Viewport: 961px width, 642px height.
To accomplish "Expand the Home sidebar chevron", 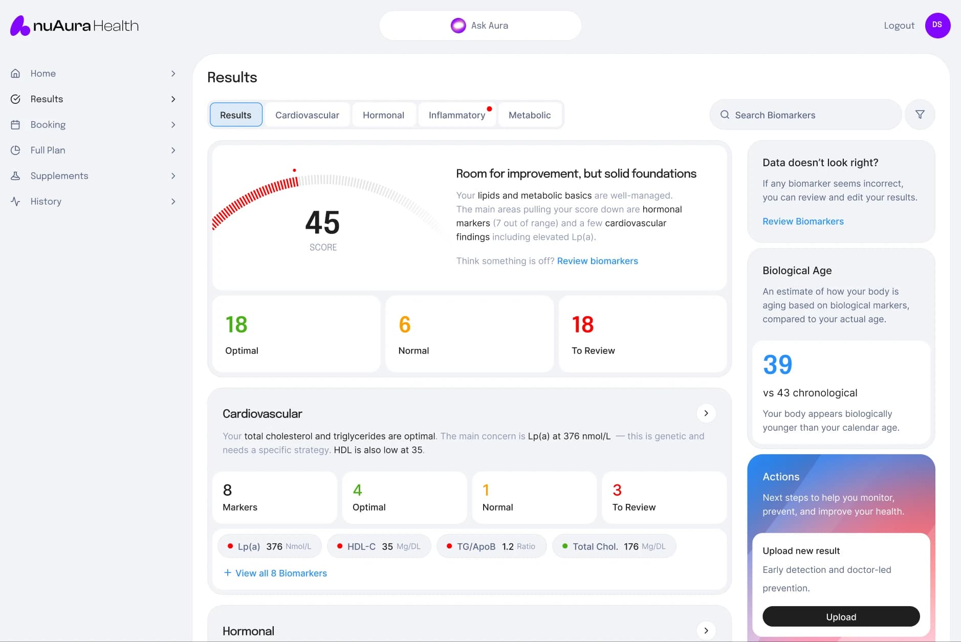I will [173, 73].
